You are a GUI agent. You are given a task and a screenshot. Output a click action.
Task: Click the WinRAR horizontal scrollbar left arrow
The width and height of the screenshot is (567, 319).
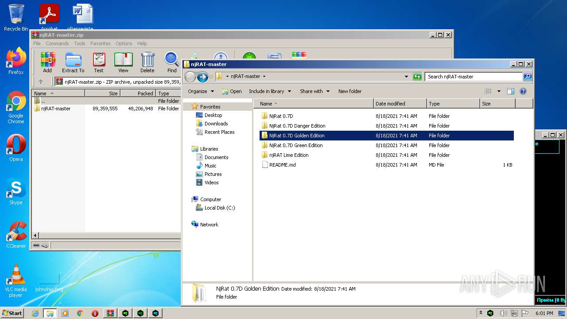click(36, 235)
